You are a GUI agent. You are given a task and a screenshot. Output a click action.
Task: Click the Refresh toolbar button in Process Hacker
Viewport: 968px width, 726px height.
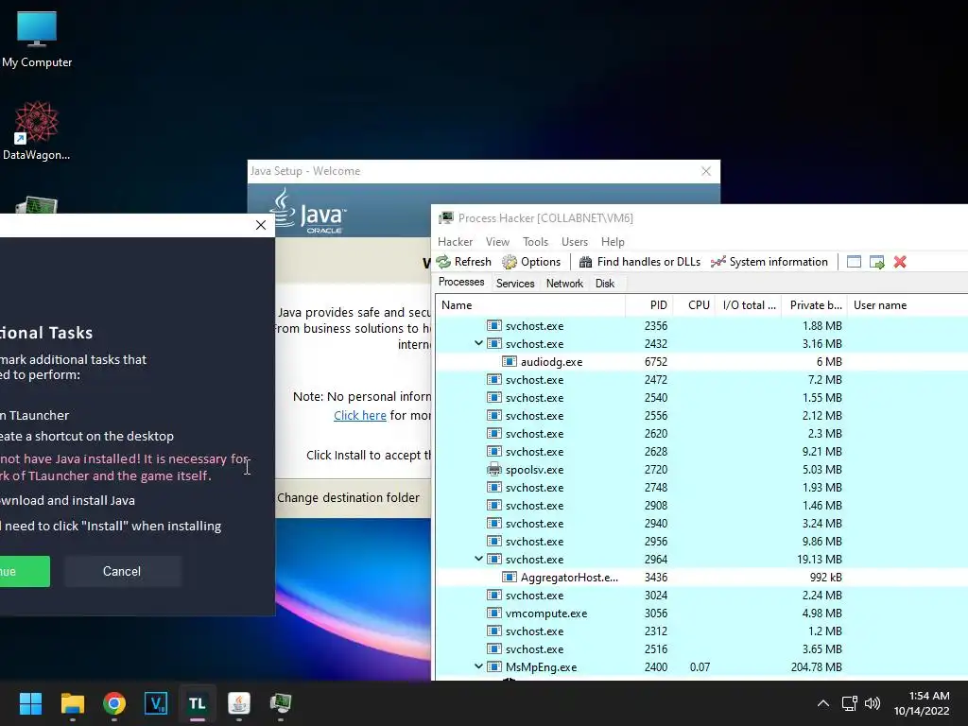[x=463, y=262]
